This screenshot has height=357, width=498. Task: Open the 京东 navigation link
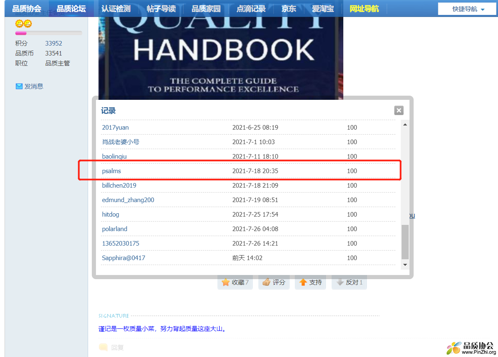[x=289, y=8]
